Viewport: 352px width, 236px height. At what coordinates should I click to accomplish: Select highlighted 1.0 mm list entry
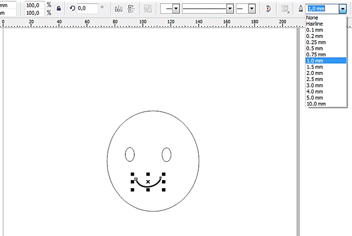pyautogui.click(x=326, y=60)
